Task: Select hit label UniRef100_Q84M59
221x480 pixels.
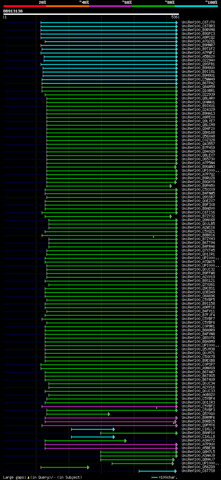Action: [x=198, y=87]
